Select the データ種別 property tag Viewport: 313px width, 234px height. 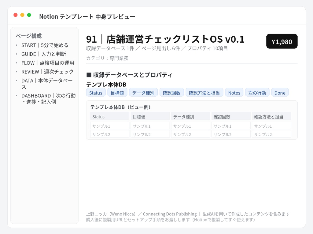(143, 93)
